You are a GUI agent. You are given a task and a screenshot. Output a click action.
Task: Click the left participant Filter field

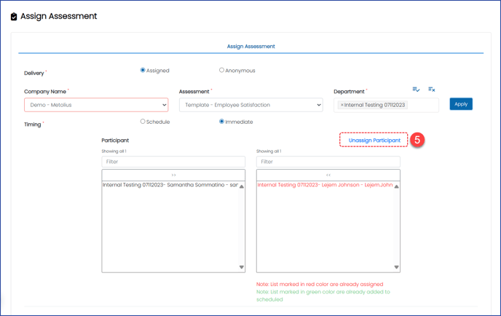coord(173,162)
